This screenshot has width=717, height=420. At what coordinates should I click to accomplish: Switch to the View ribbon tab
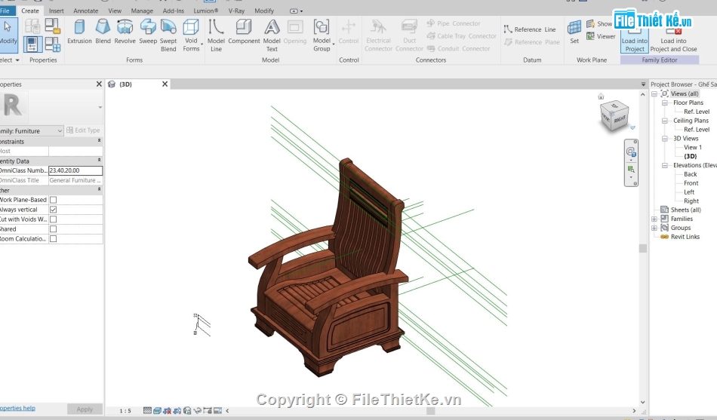pos(115,11)
